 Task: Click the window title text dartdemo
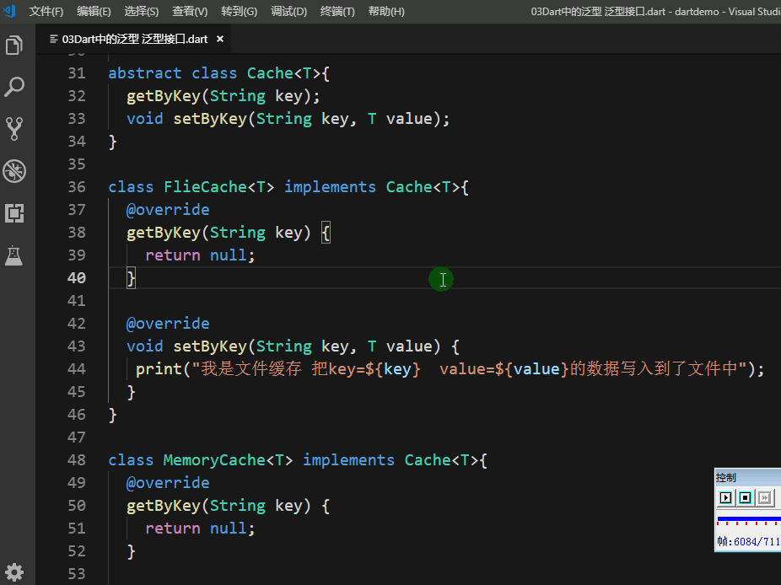[697, 11]
